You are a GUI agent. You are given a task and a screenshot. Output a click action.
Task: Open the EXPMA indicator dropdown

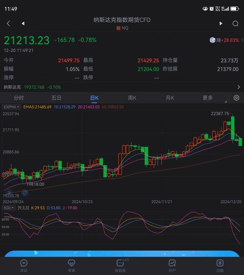[x=11, y=107]
